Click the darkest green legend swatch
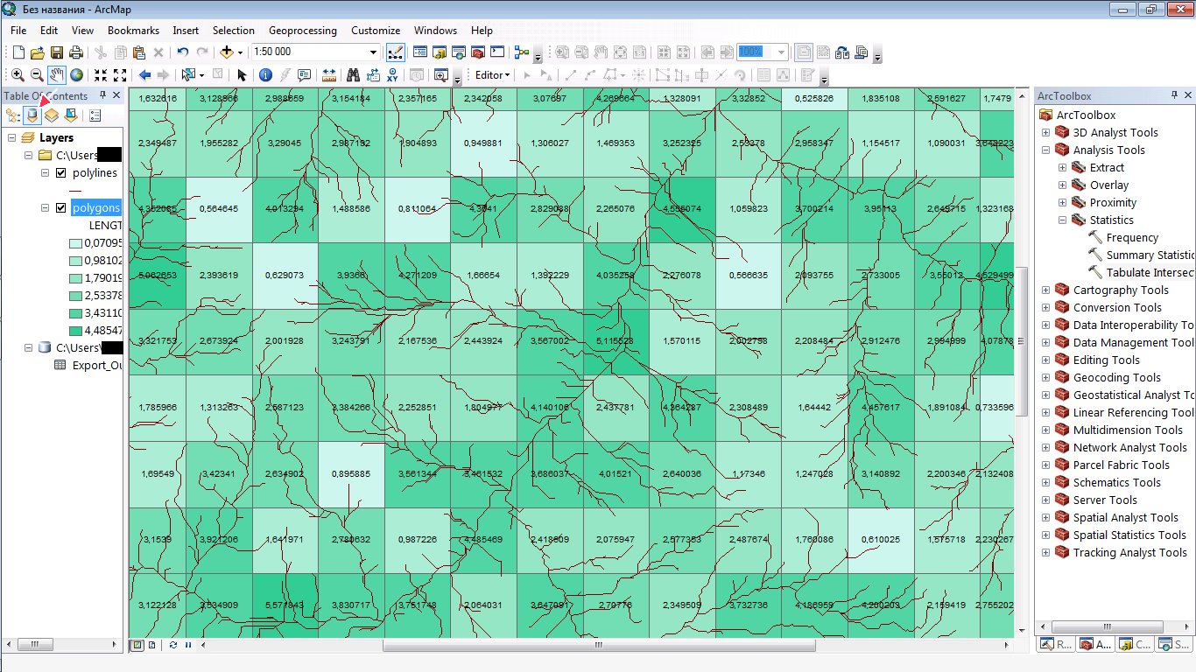The height and width of the screenshot is (672, 1196). (76, 331)
